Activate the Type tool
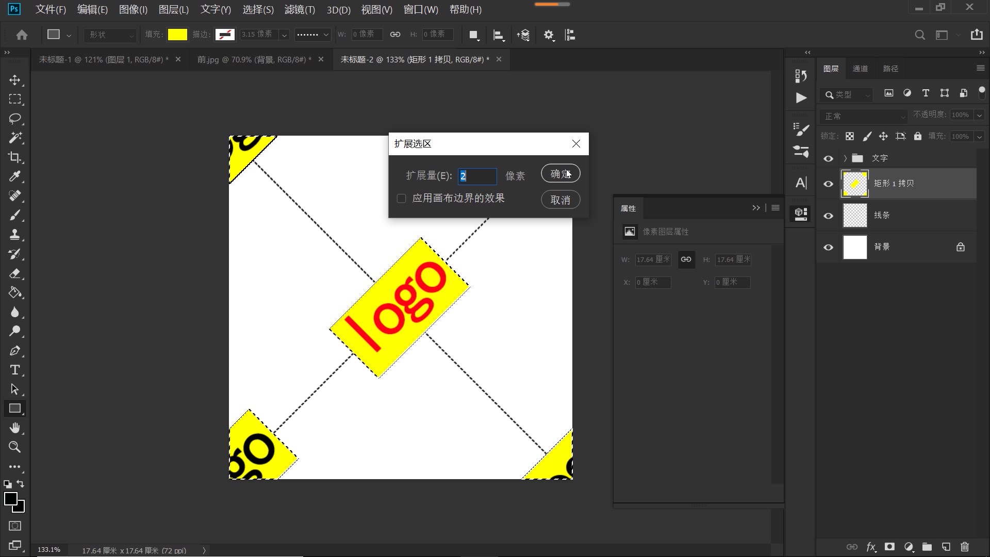The width and height of the screenshot is (990, 557). (x=15, y=370)
